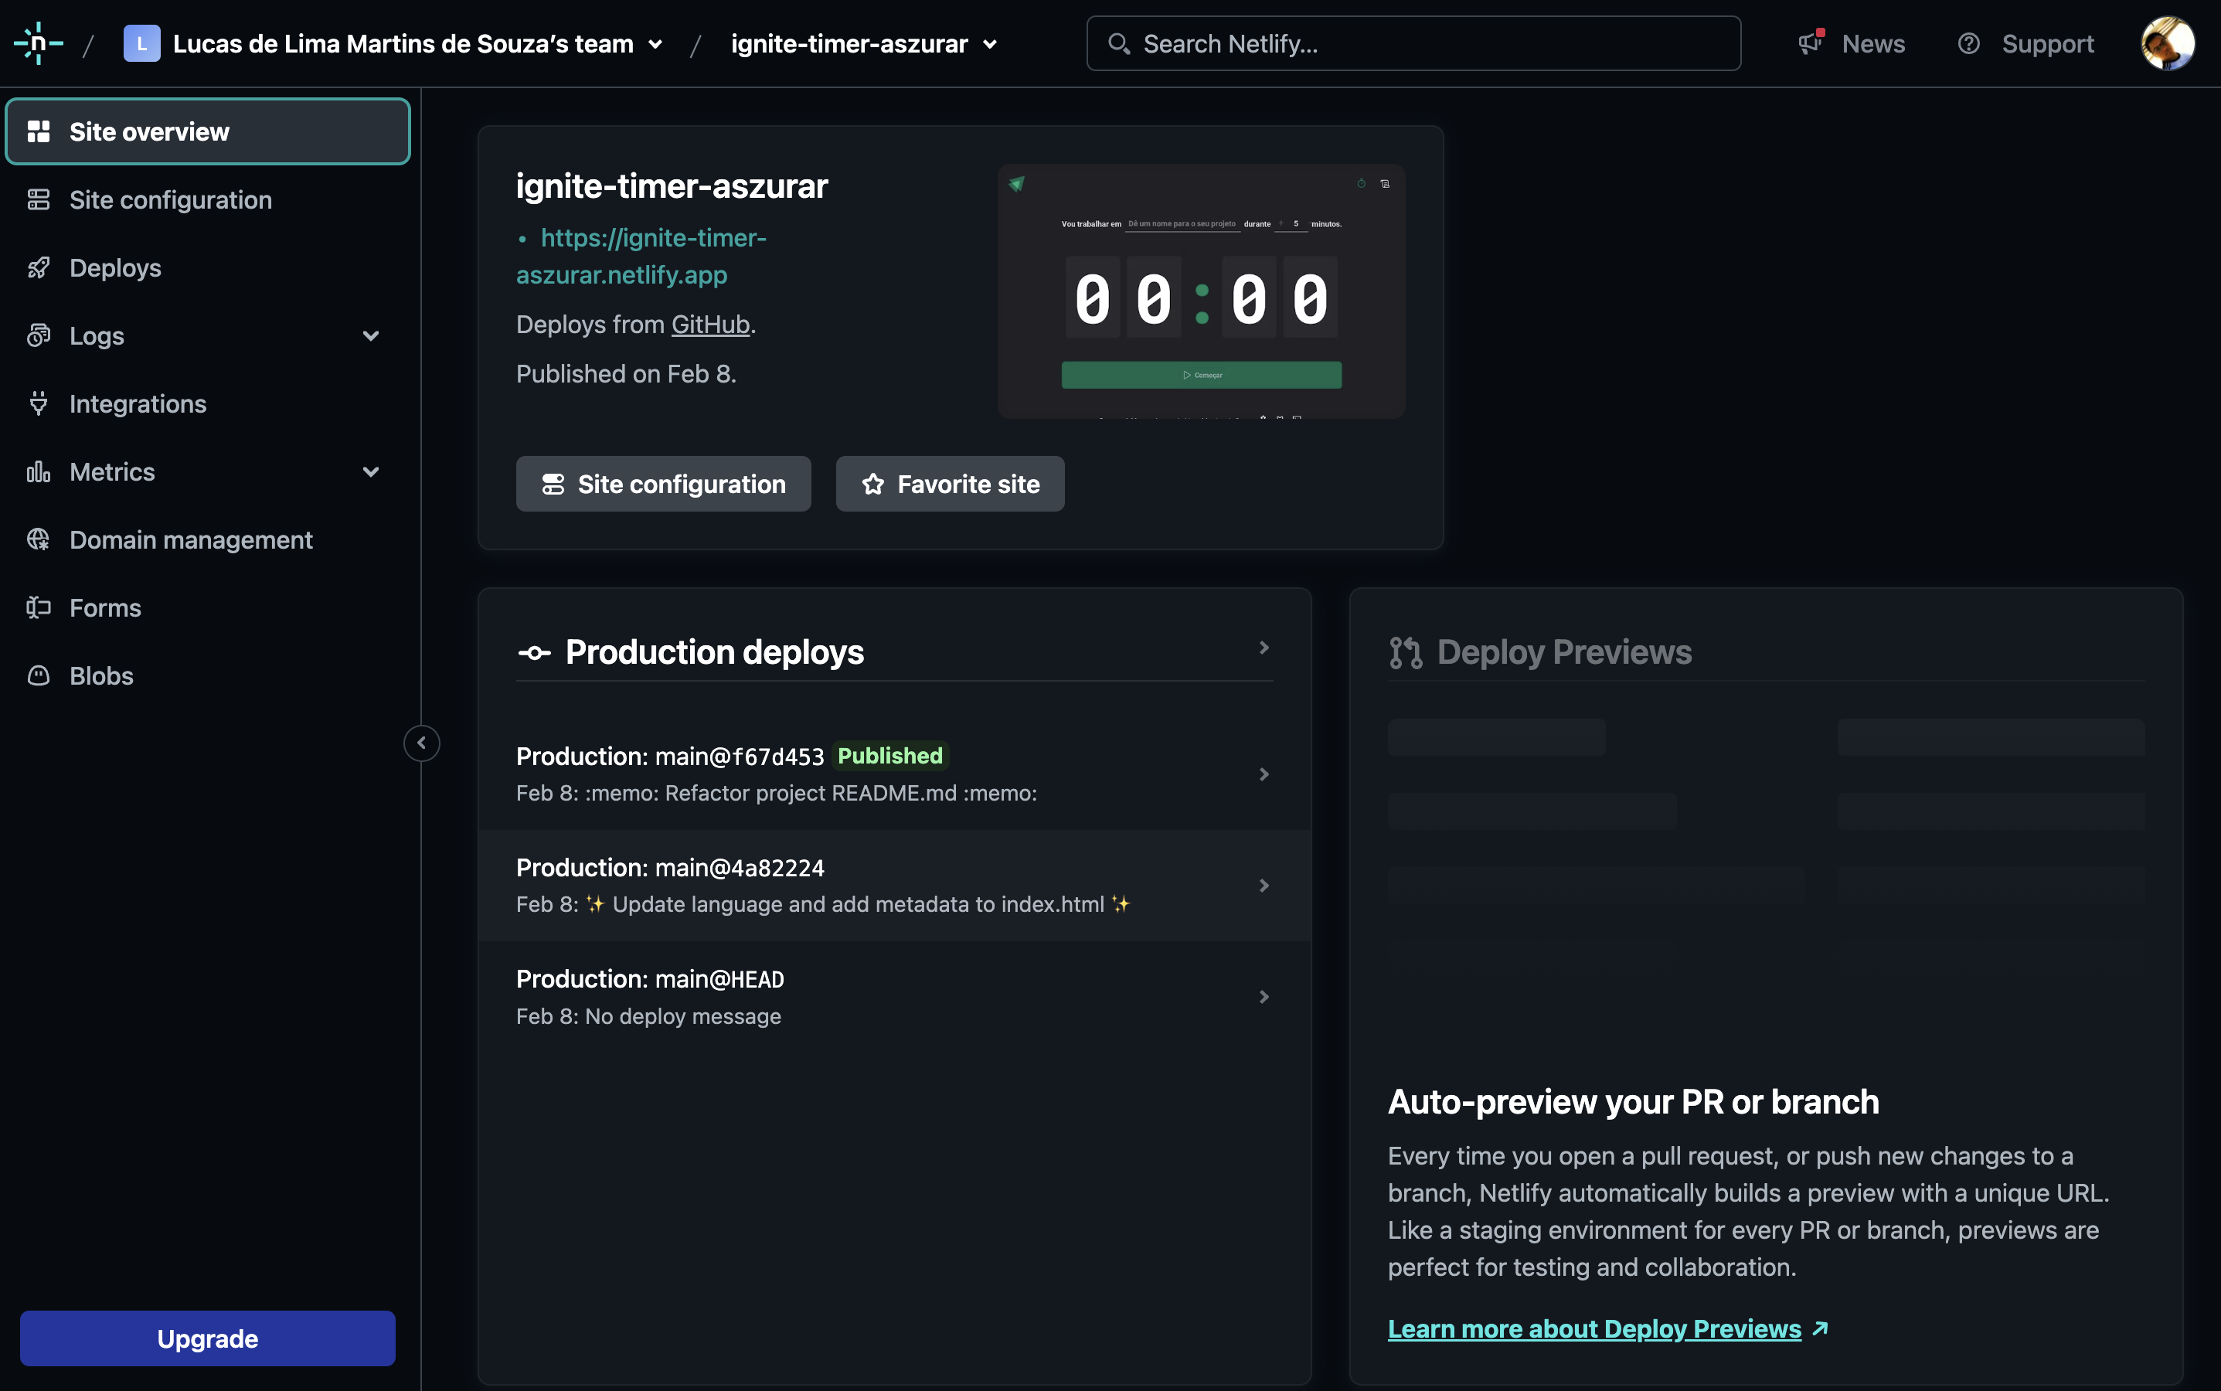Click the Upgrade button
The image size is (2221, 1391).
coord(208,1338)
